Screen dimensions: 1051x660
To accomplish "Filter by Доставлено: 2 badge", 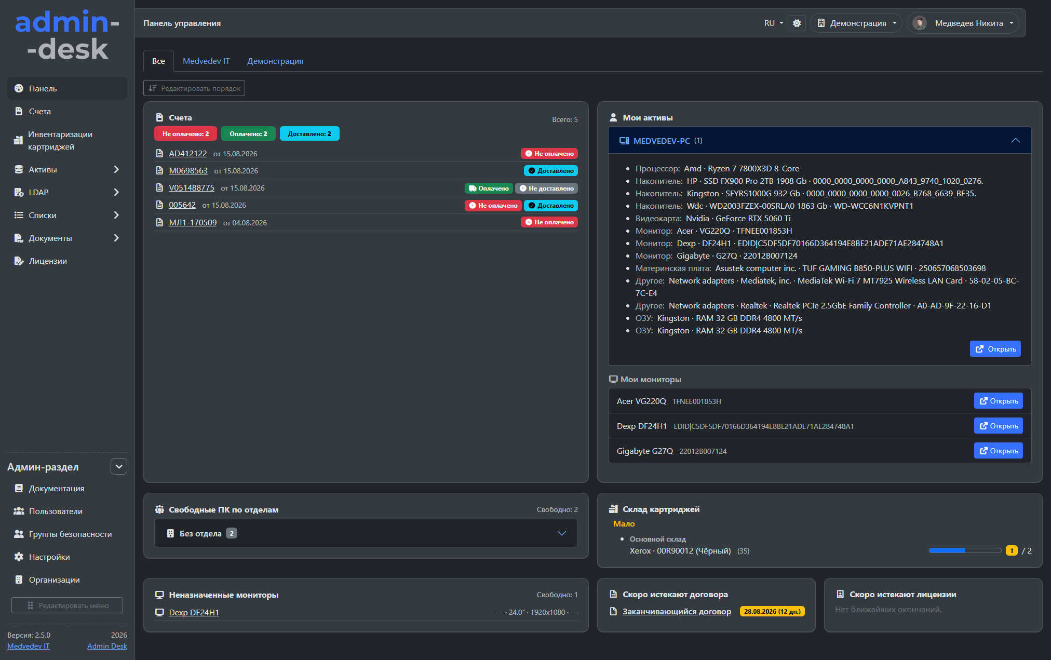I will click(309, 133).
